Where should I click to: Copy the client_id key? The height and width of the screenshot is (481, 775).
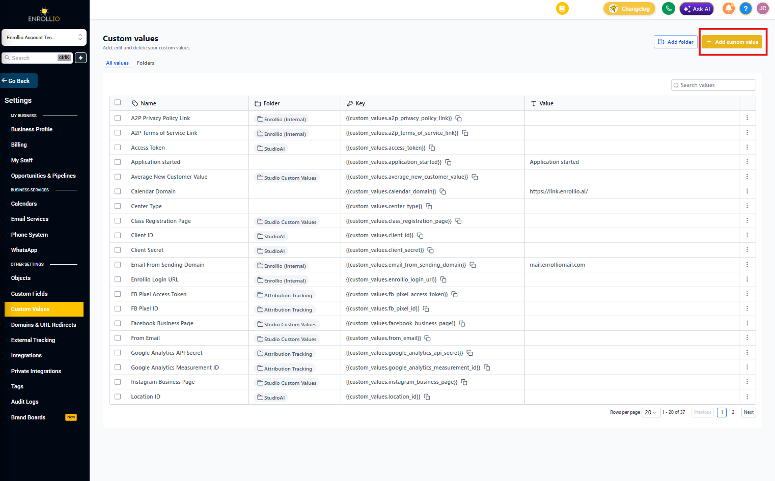click(x=420, y=236)
